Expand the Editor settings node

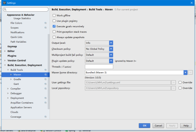[x=5, y=51]
